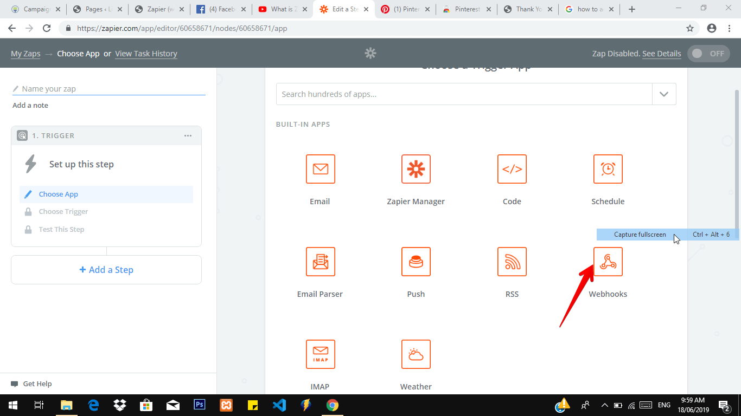
Task: Open the Windows notification center
Action: click(724, 405)
